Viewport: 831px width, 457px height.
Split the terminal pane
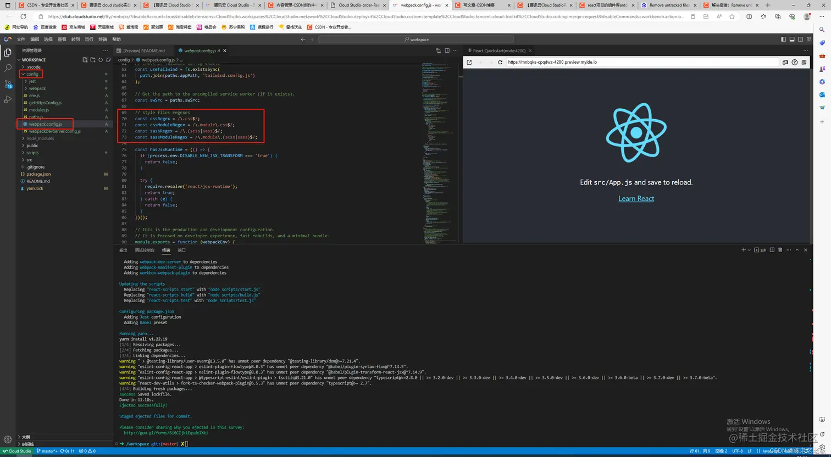click(772, 250)
